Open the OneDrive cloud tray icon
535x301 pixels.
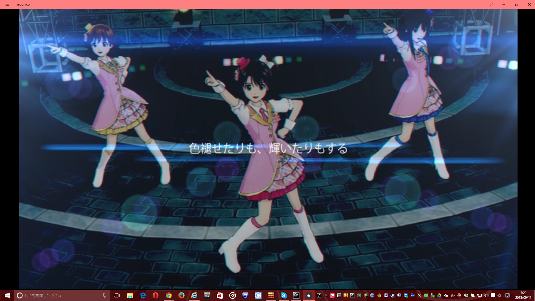point(446,295)
